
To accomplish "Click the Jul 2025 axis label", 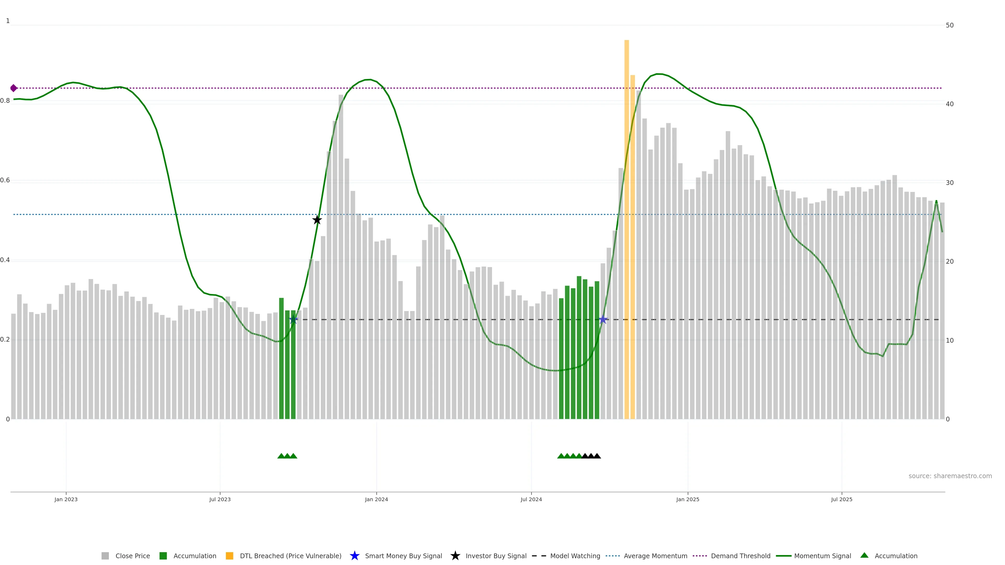I will pyautogui.click(x=841, y=499).
